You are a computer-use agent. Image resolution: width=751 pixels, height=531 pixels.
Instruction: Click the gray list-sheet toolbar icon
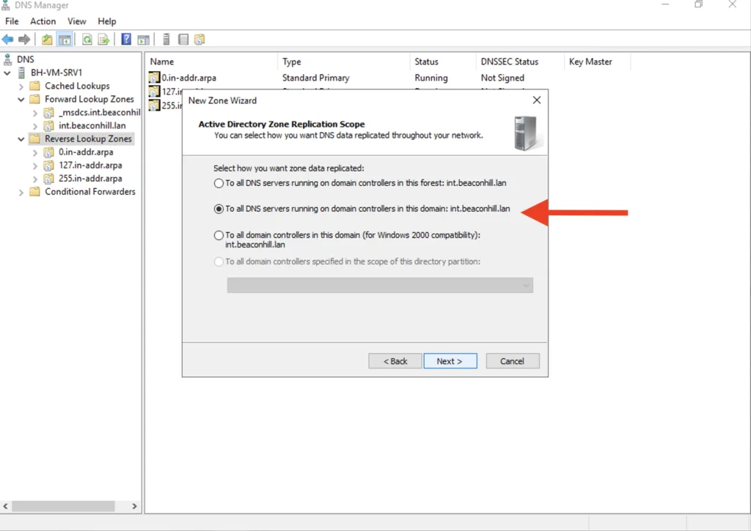click(x=183, y=40)
